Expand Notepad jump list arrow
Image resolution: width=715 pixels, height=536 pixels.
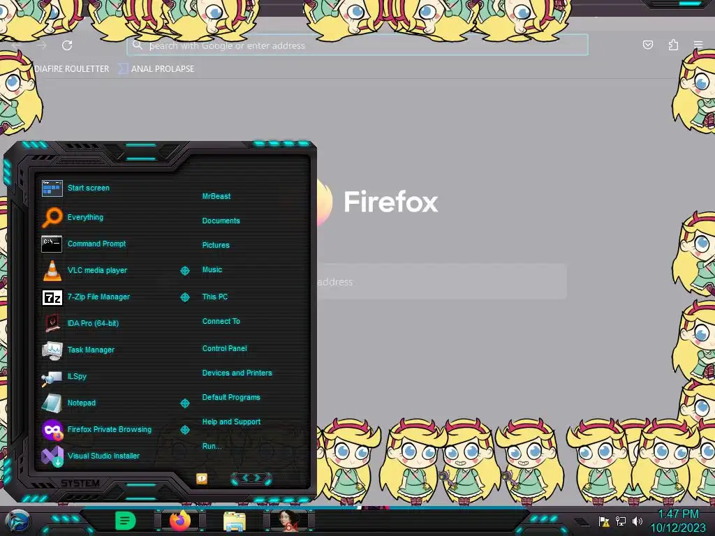coord(184,403)
